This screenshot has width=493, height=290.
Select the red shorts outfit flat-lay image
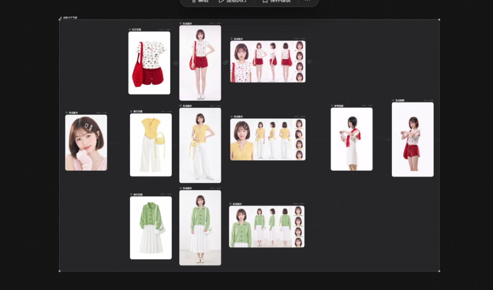pyautogui.click(x=149, y=63)
